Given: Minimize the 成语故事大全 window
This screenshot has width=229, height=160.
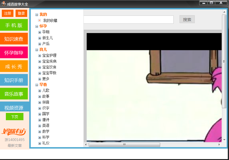Looking at the screenshot, I should [204, 3].
